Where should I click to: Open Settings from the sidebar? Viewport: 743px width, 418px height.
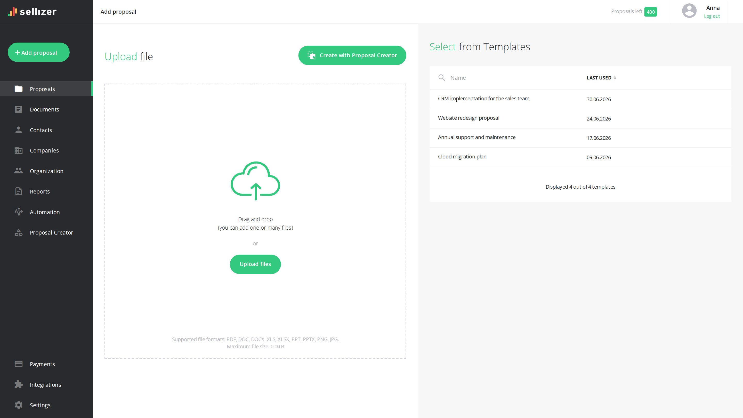click(x=46, y=405)
